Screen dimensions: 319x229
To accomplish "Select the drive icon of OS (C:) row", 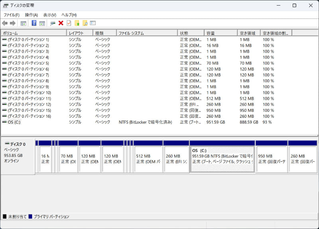I will [x=4, y=122].
